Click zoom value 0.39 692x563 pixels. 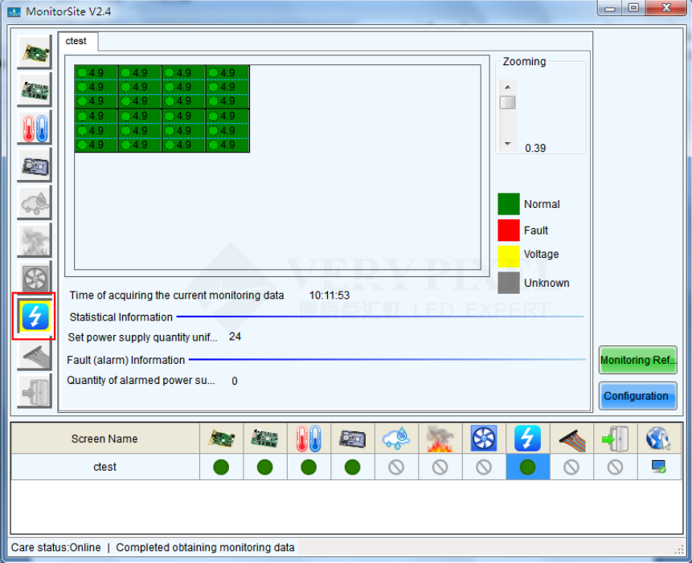point(535,148)
